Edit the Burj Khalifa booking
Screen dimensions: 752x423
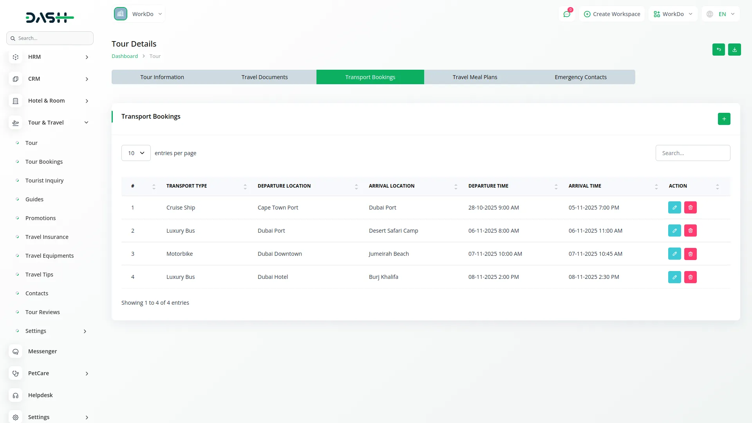674,277
